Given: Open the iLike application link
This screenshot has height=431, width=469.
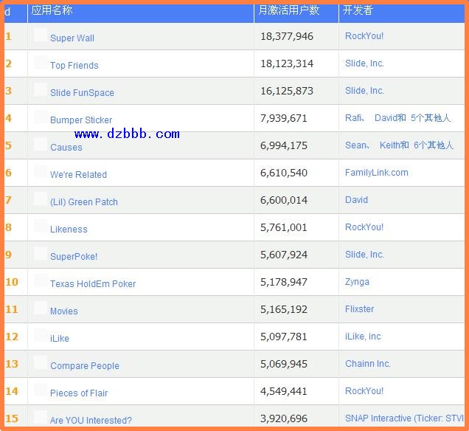Looking at the screenshot, I should pyautogui.click(x=60, y=338).
